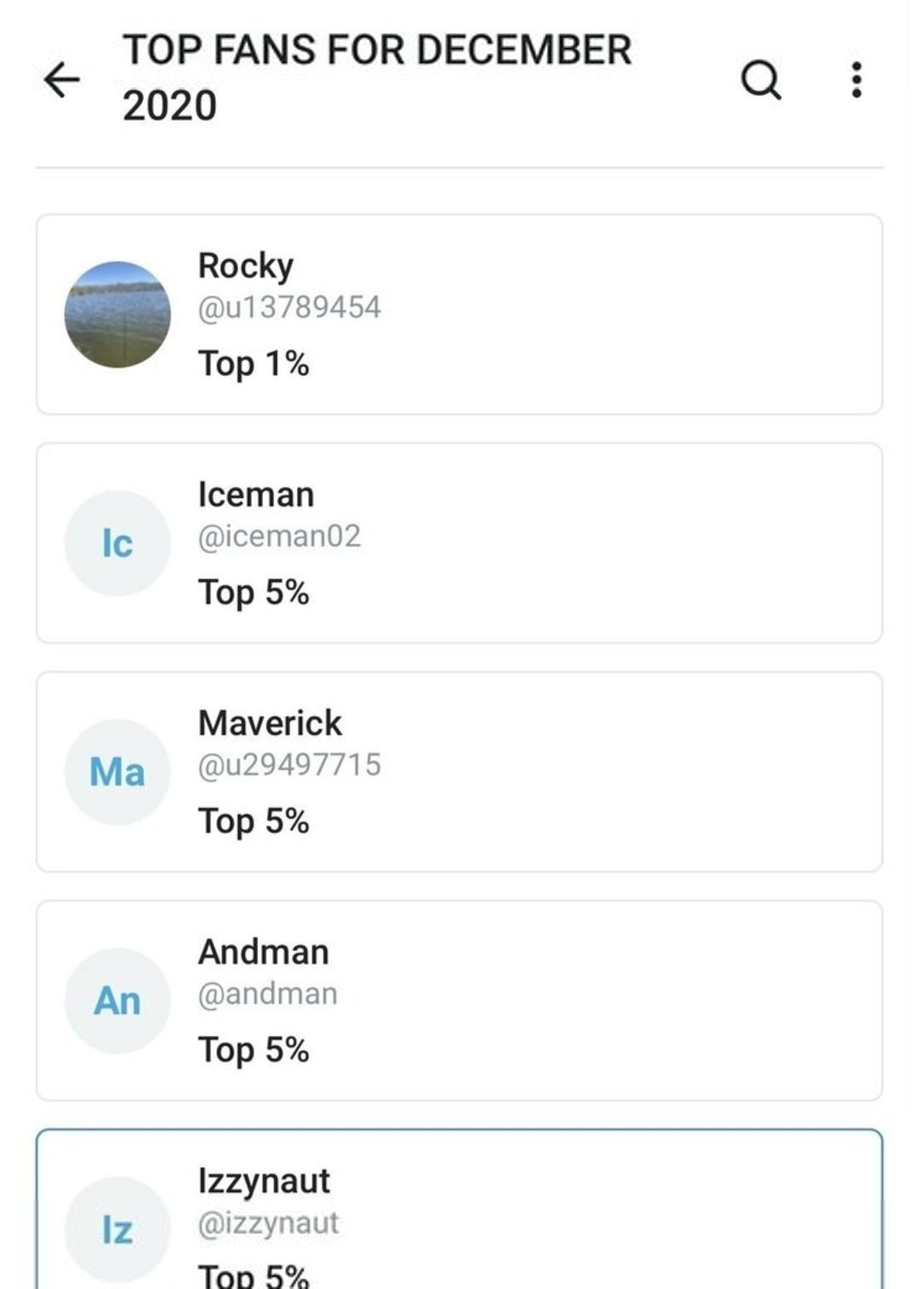Click Rocky's Top 1% rank label

[x=254, y=364]
